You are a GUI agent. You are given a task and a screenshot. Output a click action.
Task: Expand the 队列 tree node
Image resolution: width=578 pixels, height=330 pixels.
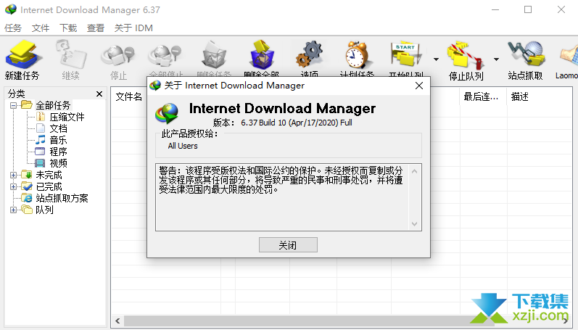pos(13,210)
